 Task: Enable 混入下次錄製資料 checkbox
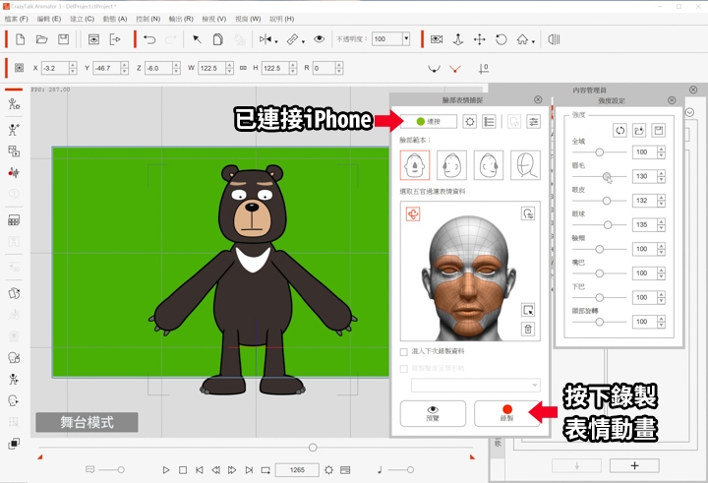pyautogui.click(x=404, y=351)
